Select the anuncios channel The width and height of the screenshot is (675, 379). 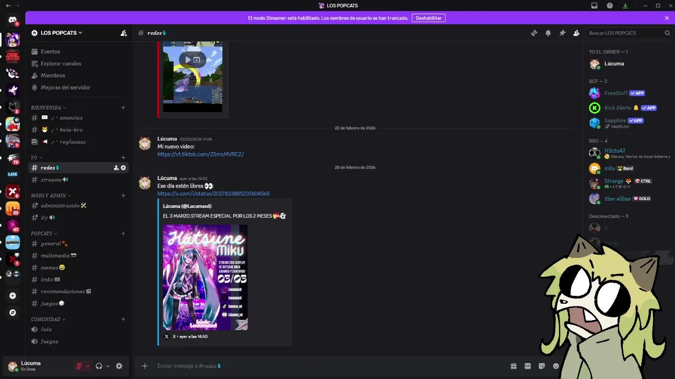79,118
